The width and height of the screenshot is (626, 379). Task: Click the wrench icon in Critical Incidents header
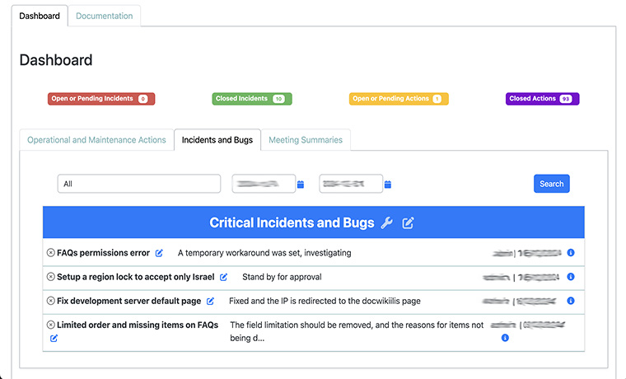click(387, 223)
